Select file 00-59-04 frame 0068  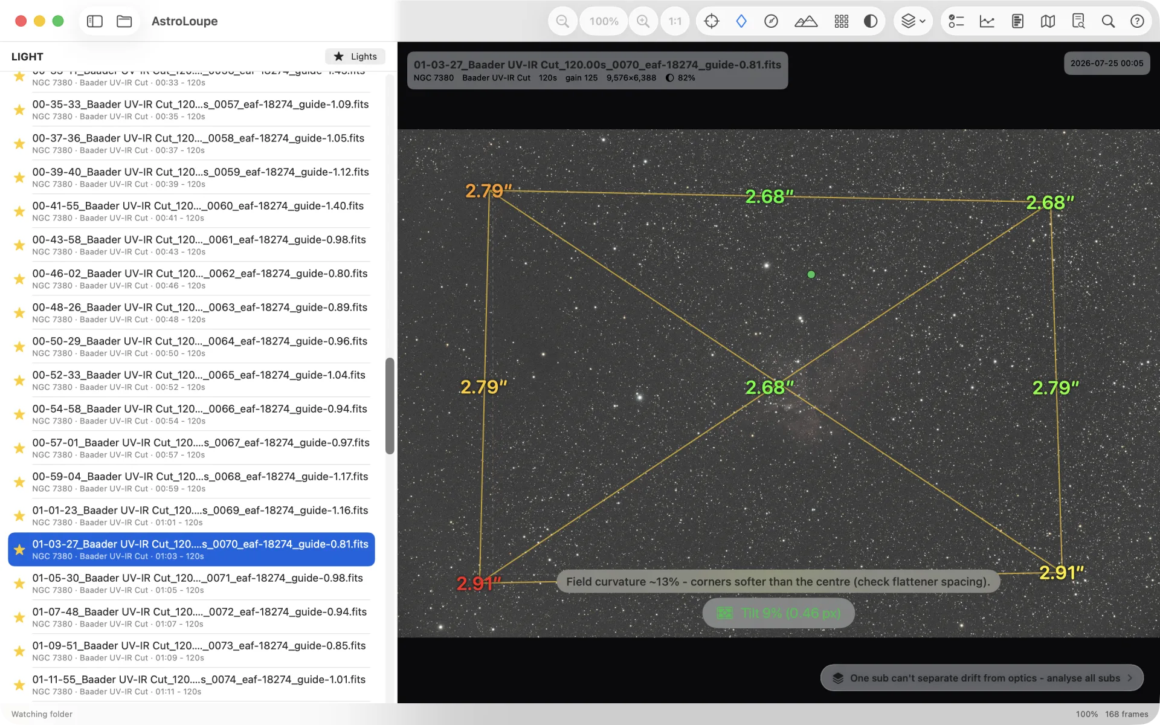[x=191, y=482]
